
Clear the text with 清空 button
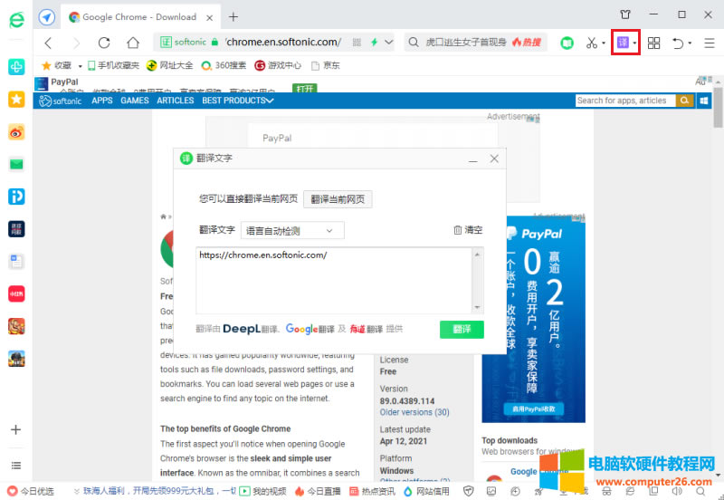tap(468, 231)
